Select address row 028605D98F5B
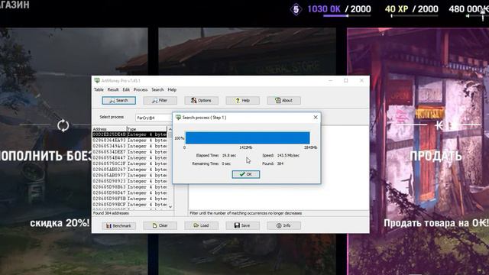This screenshot has height=275, width=489. coord(130,199)
